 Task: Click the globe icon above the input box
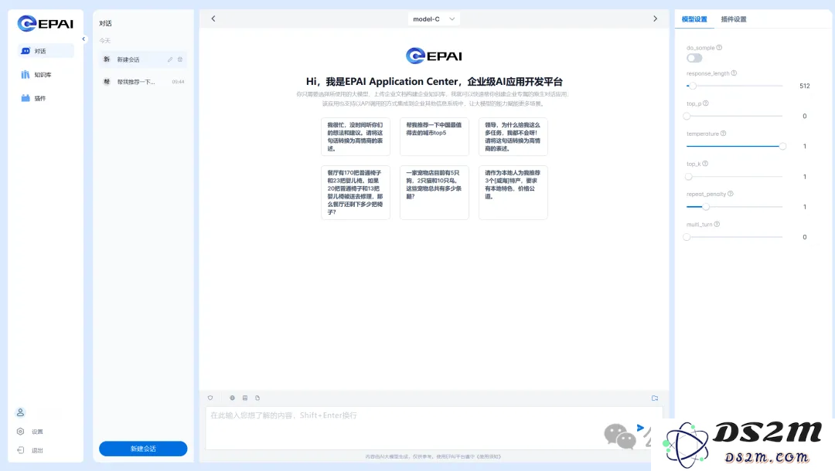(x=232, y=398)
